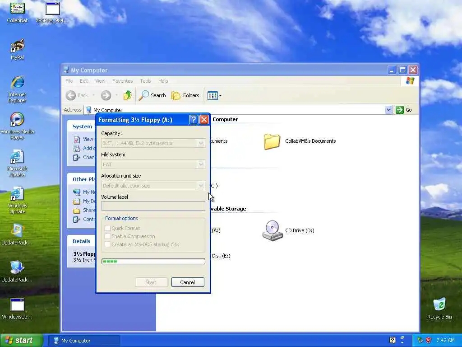Open the Help menu in My Computer
The width and height of the screenshot is (462, 347).
[x=163, y=81]
